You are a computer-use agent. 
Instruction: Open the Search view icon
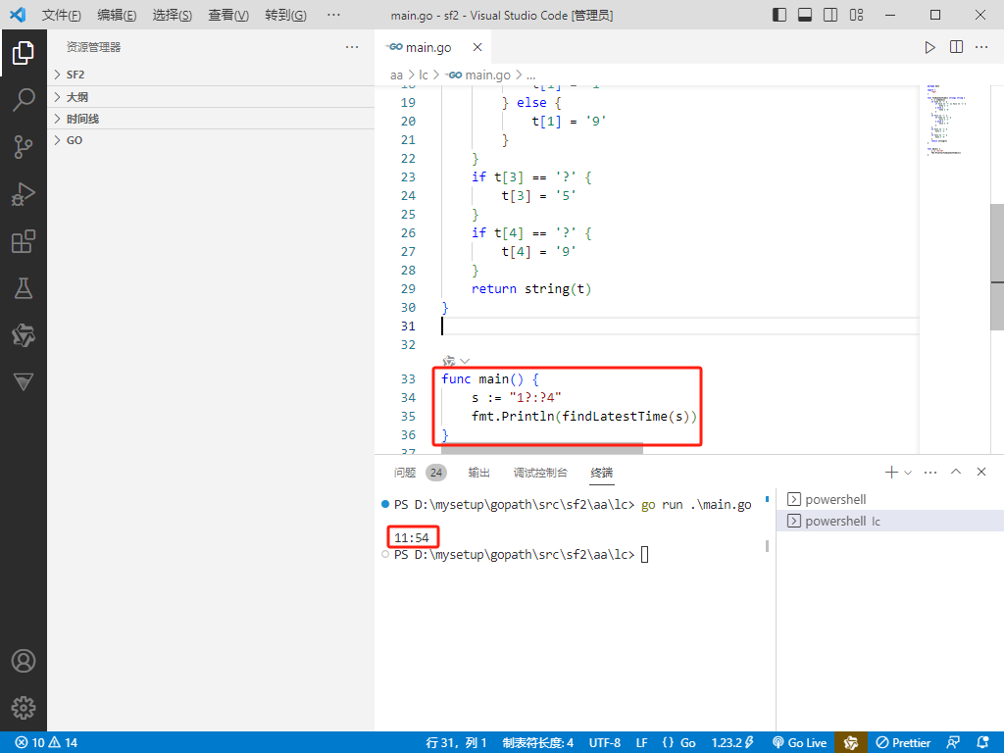tap(24, 100)
